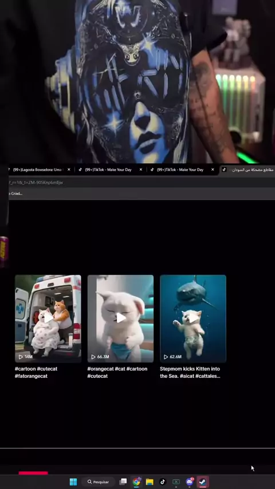
Task: Open the Criad... bookmark in the bookmarks bar
Action: [x=15, y=194]
